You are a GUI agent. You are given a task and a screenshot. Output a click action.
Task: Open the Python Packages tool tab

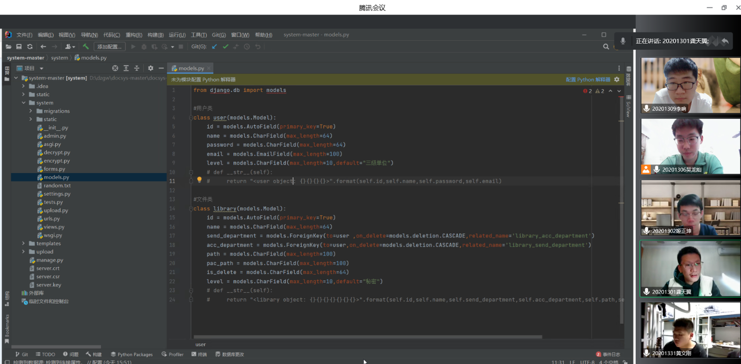132,355
